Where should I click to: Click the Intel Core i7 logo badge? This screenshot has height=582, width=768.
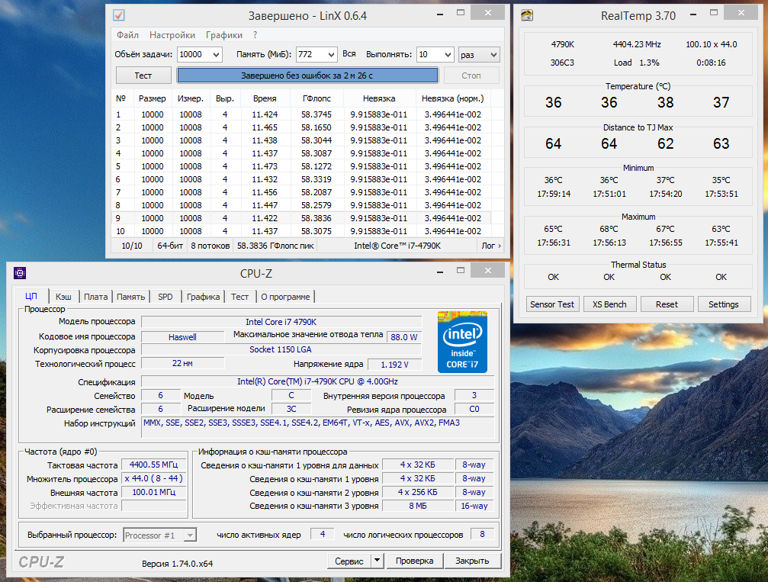(462, 341)
